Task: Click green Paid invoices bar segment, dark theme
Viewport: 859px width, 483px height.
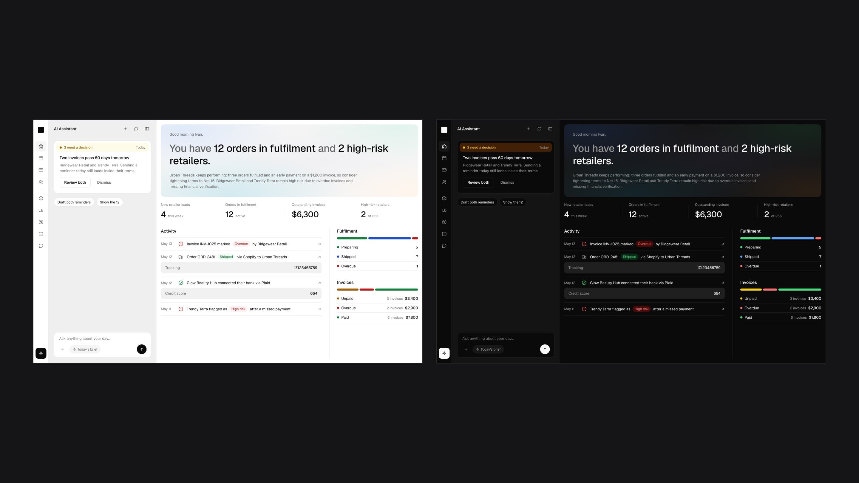Action: pyautogui.click(x=800, y=290)
